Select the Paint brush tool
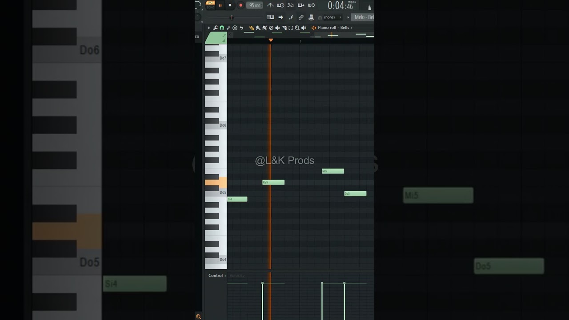The height and width of the screenshot is (320, 569). [x=258, y=28]
